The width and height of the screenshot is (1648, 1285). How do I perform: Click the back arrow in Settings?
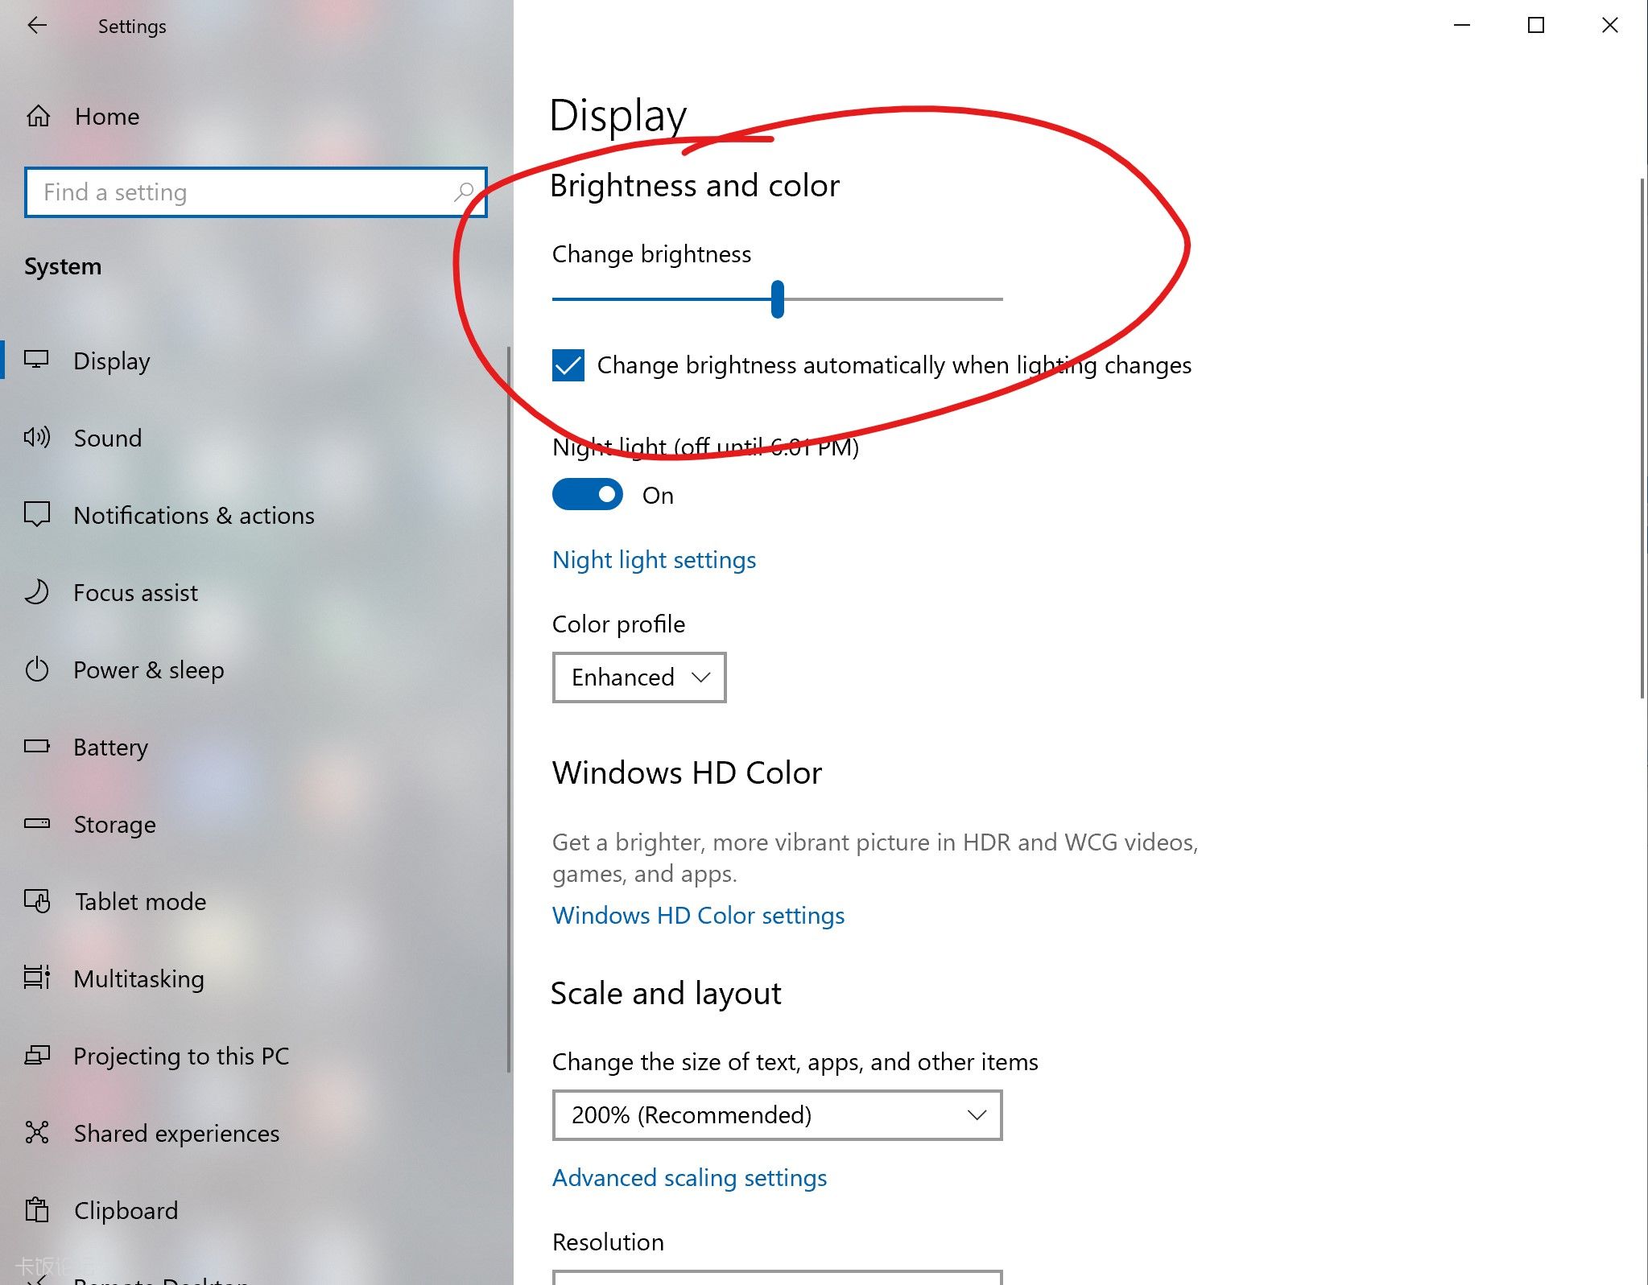pyautogui.click(x=37, y=26)
